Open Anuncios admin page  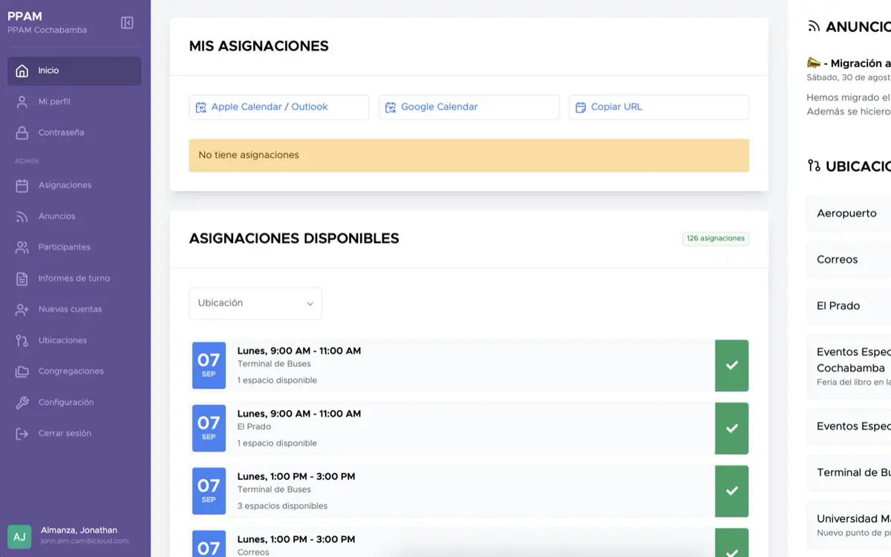tap(74, 217)
